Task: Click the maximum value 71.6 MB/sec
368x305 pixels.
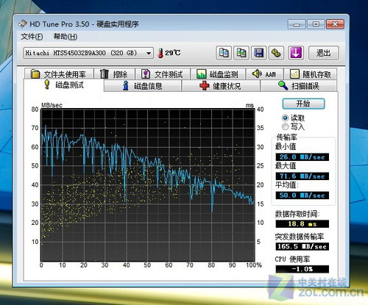Action: point(302,176)
